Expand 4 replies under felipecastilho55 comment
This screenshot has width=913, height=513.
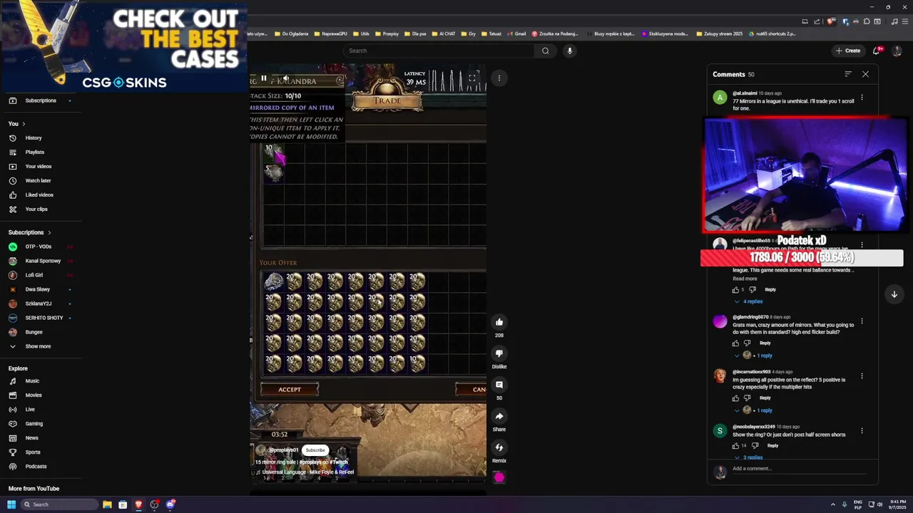(748, 301)
